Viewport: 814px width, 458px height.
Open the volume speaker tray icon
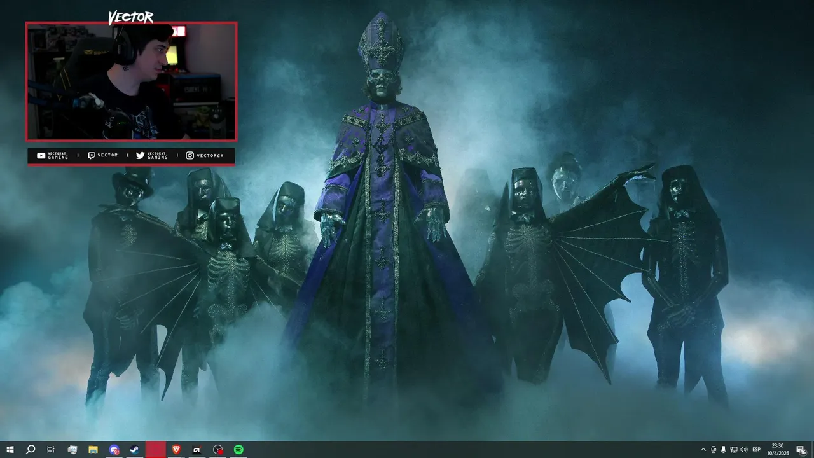(744, 450)
